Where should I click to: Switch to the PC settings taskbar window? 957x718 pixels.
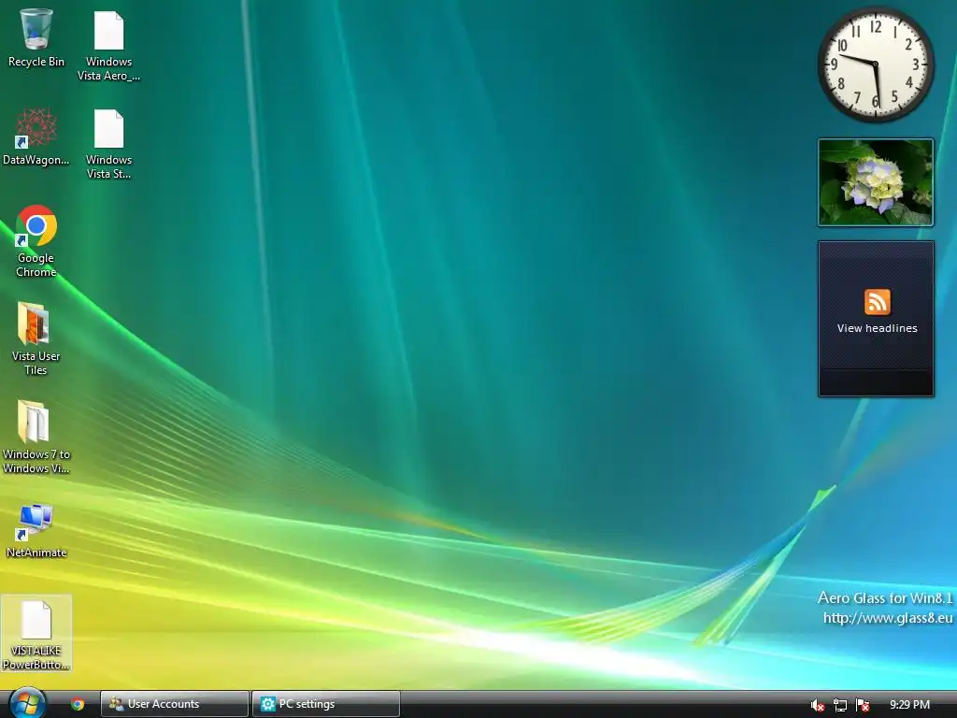click(326, 704)
